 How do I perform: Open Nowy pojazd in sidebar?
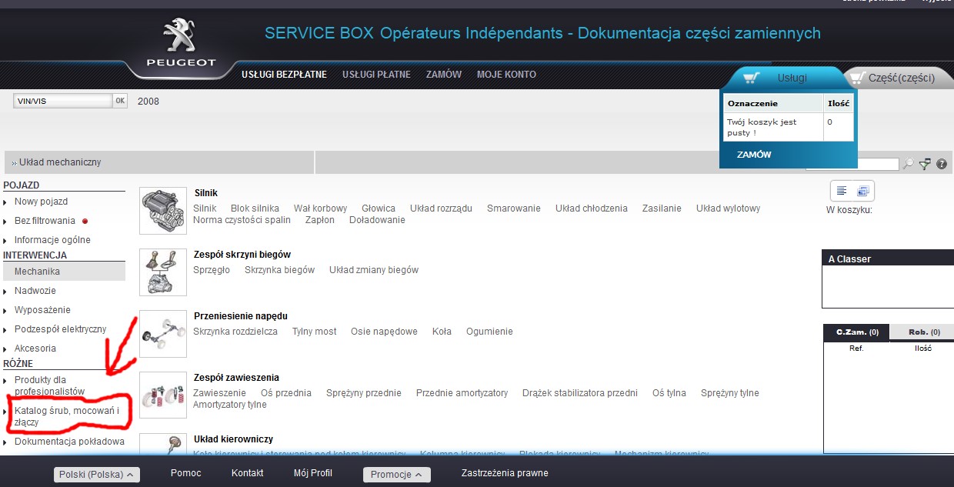click(41, 202)
